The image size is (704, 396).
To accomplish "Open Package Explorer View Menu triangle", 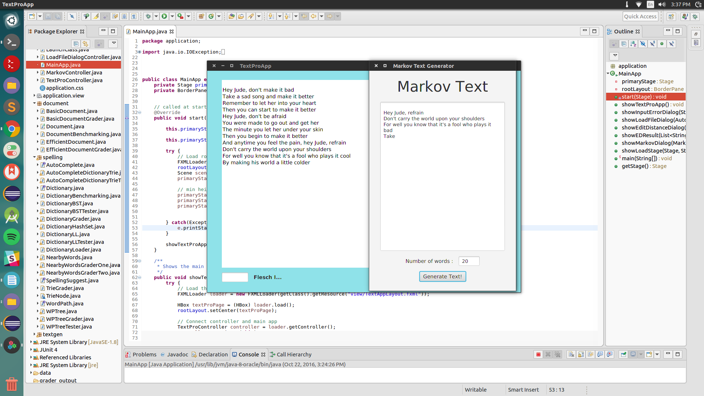I will [114, 43].
